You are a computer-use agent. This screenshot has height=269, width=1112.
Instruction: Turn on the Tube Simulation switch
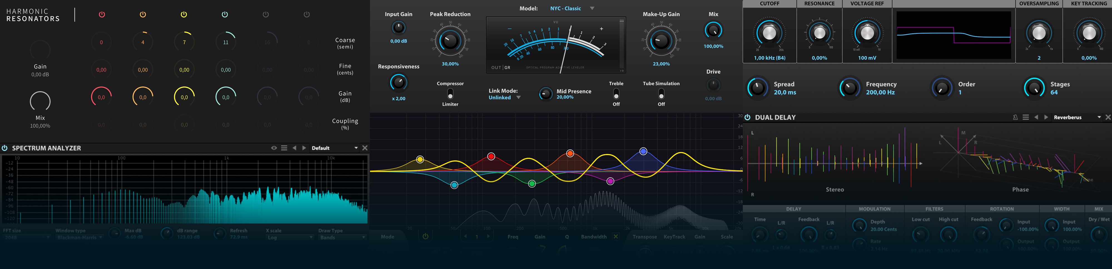click(x=661, y=94)
